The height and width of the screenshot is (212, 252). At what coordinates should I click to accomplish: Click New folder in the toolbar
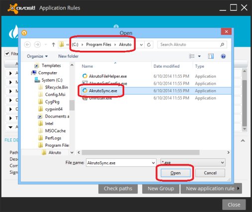pos(68,56)
